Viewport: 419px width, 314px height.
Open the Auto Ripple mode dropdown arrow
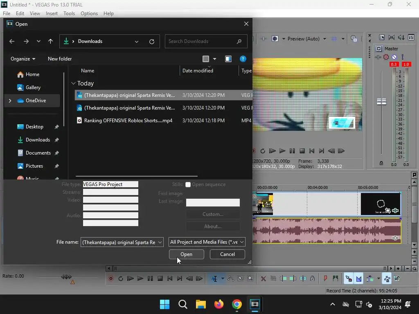pos(378,278)
